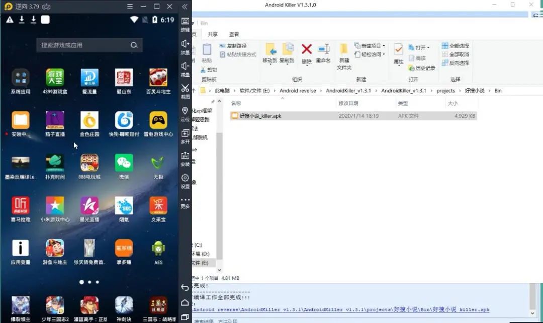Increase volume with 加量 sidebar icon
The height and width of the screenshot is (323, 543).
185,44
